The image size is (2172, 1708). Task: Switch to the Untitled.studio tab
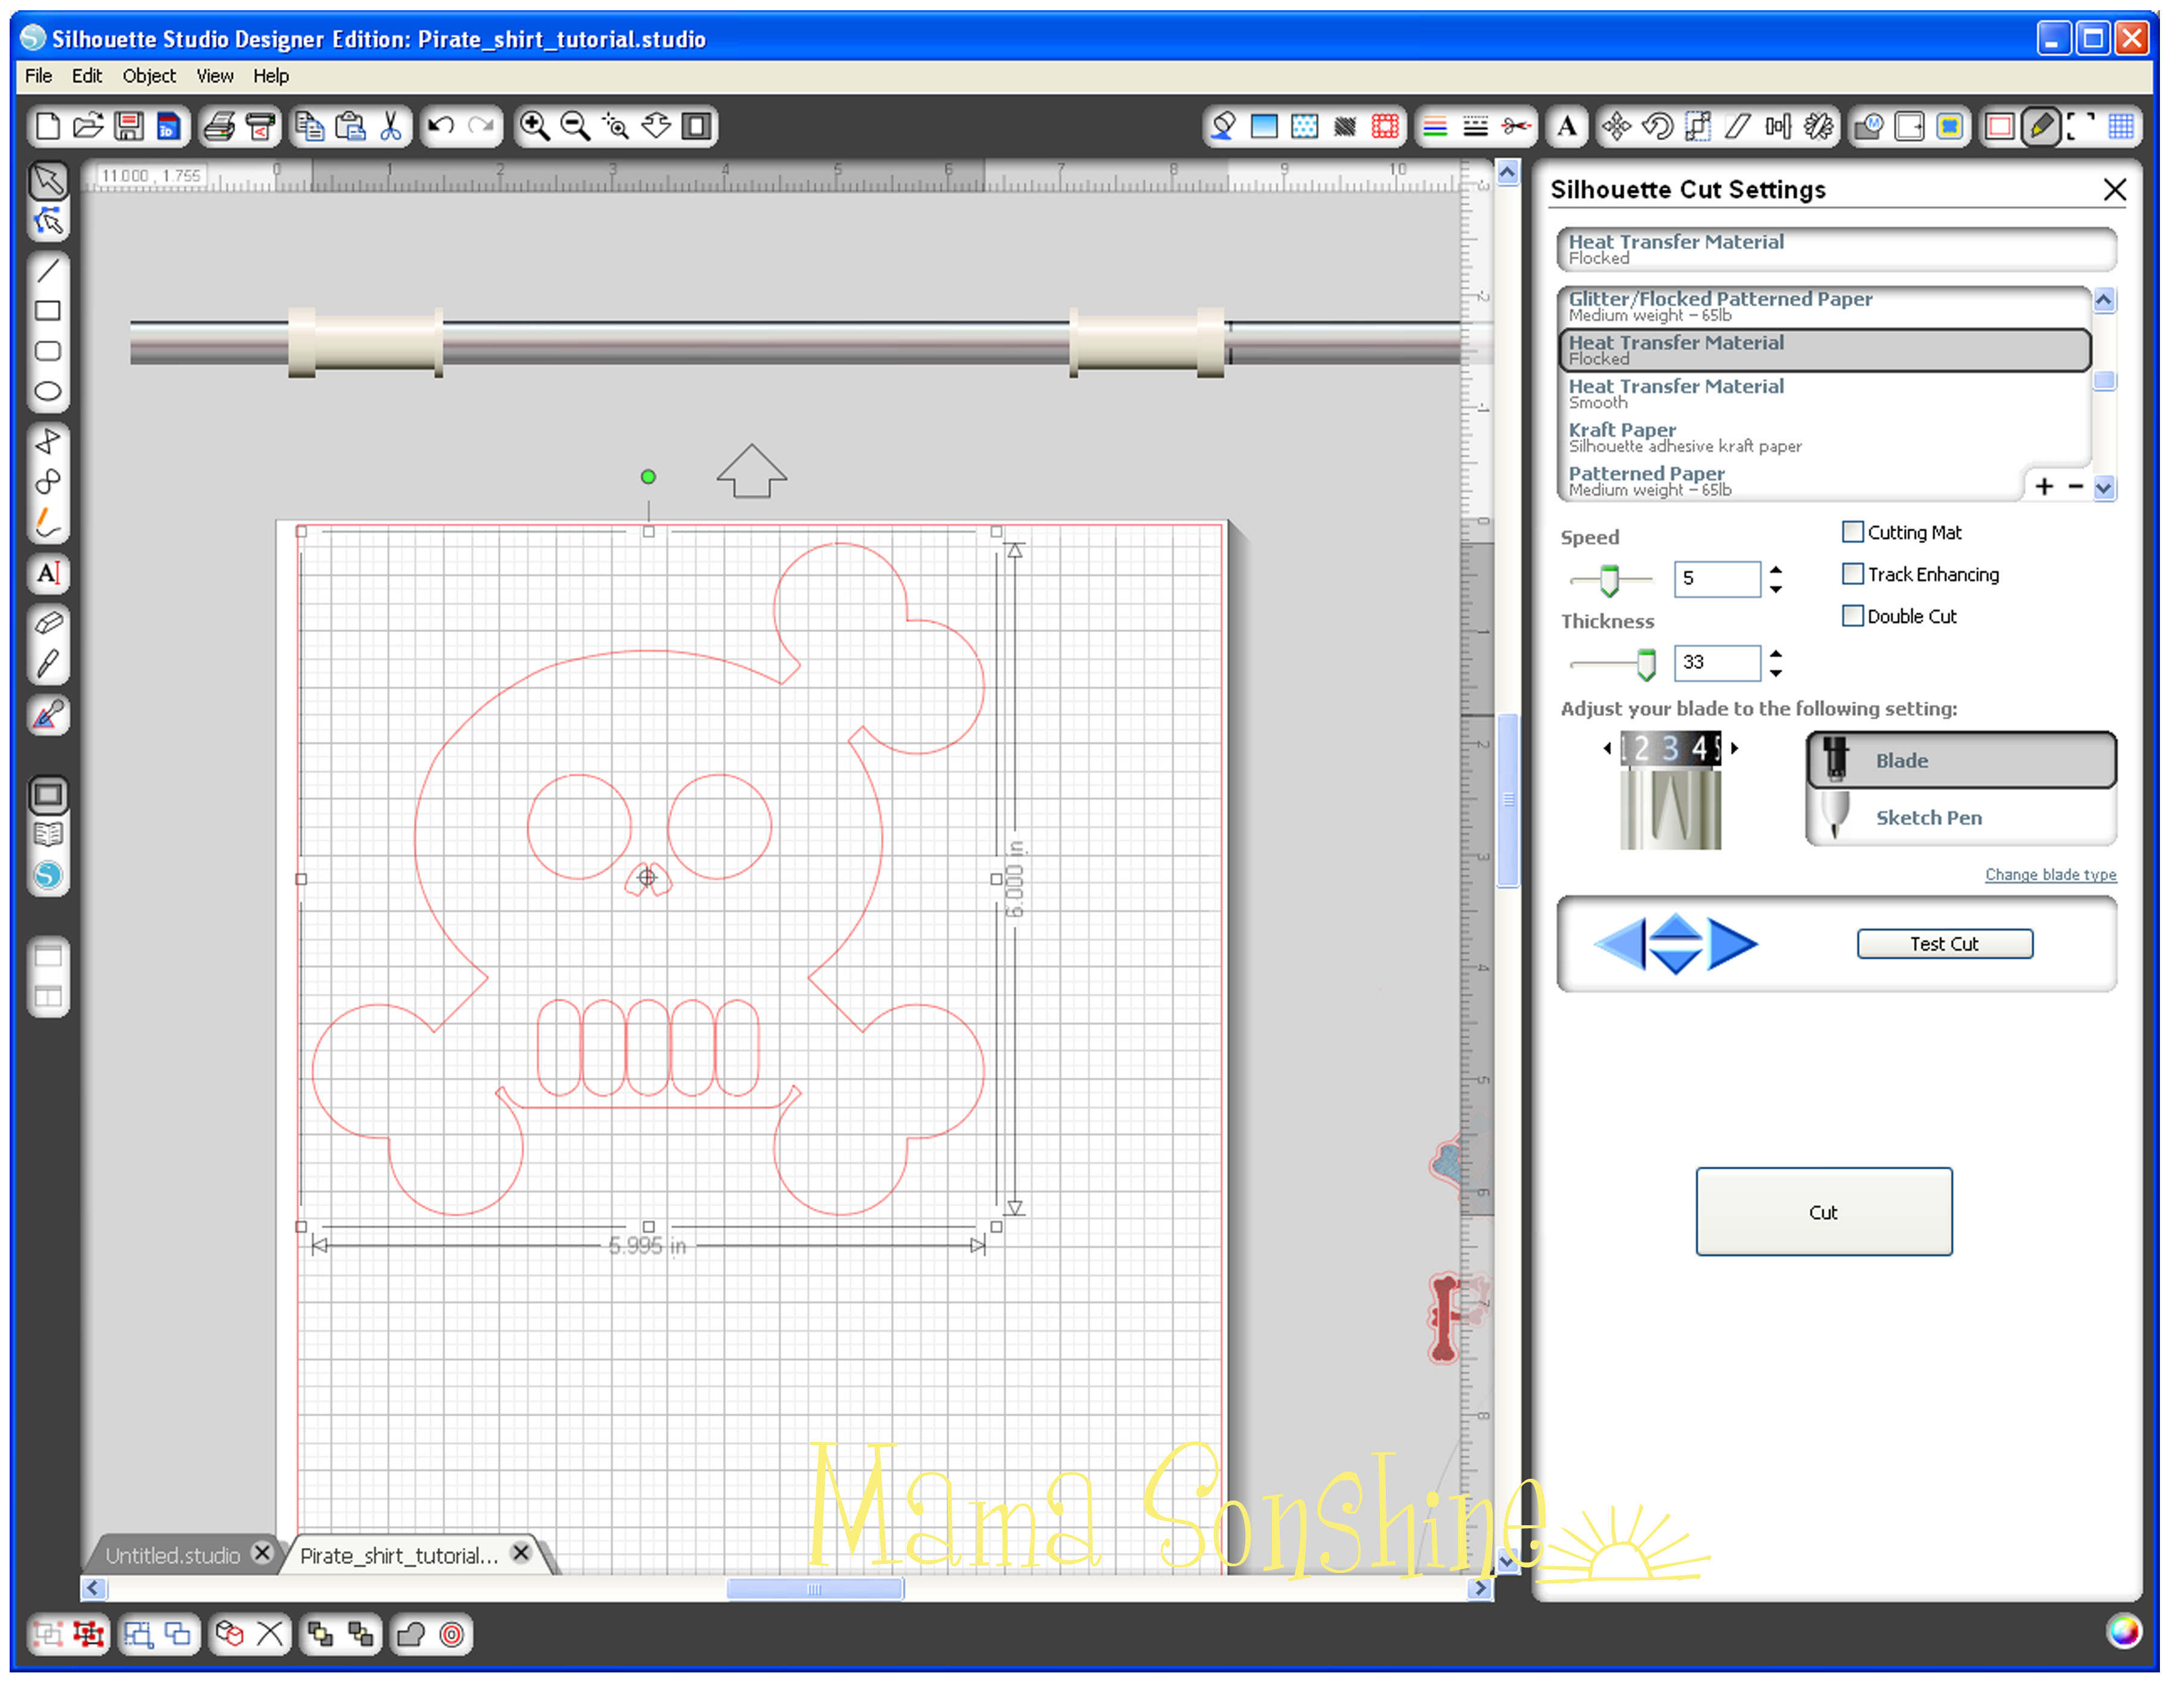click(172, 1556)
